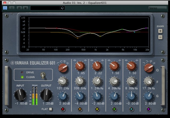Click the INPUT gain knob
Screen dimensions: 170x118
pyautogui.click(x=20, y=94)
